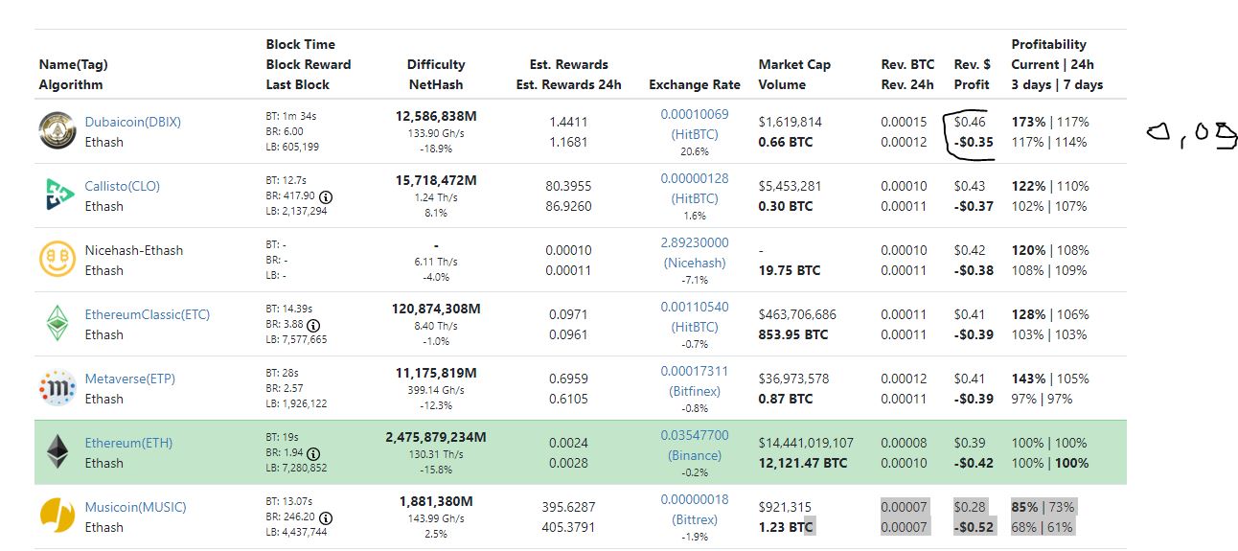Click Dubaicoin market cap $1,619,814

(790, 122)
